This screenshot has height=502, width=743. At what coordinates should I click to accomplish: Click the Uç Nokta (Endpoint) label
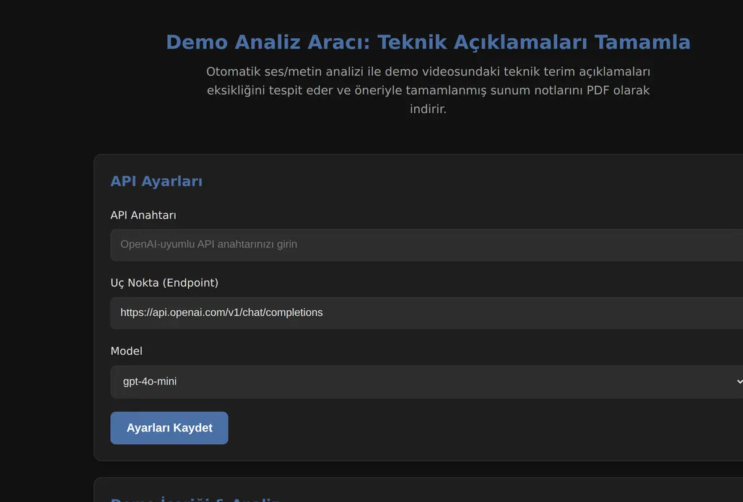tap(165, 283)
